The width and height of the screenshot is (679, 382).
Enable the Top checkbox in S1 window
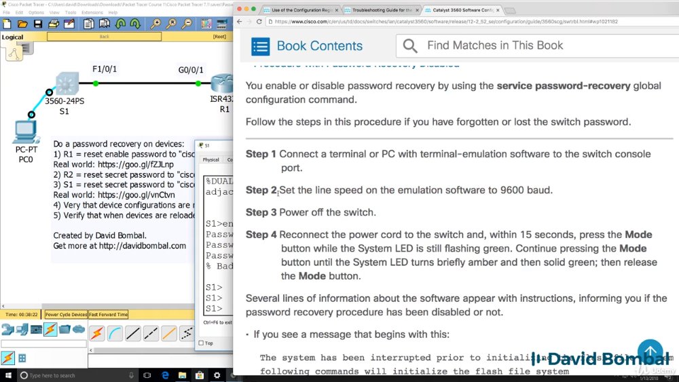tap(201, 343)
